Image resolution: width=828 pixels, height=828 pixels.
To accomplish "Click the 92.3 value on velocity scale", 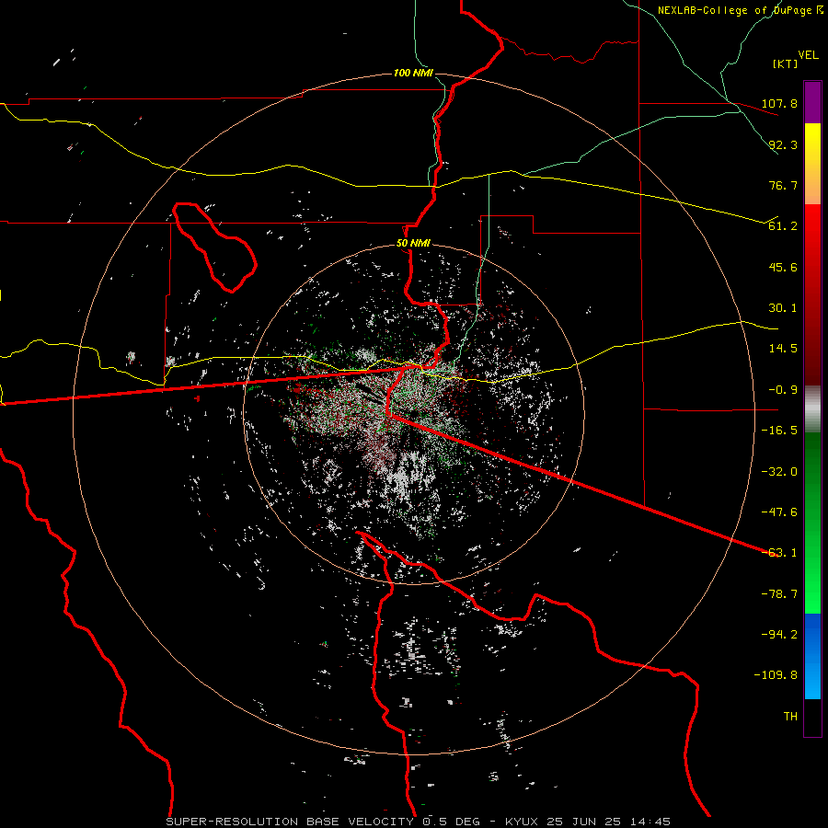I will tap(783, 144).
